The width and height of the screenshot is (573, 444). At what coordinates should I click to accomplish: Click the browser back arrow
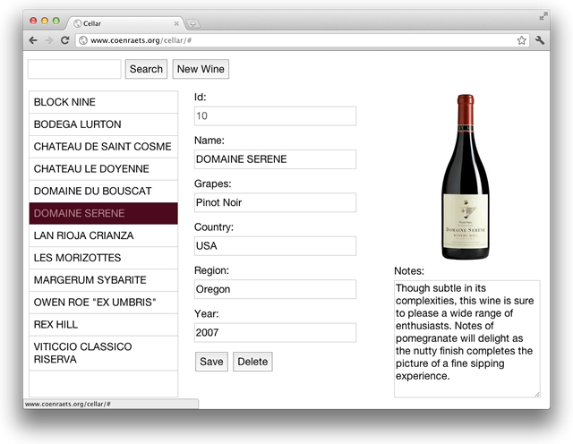click(33, 40)
